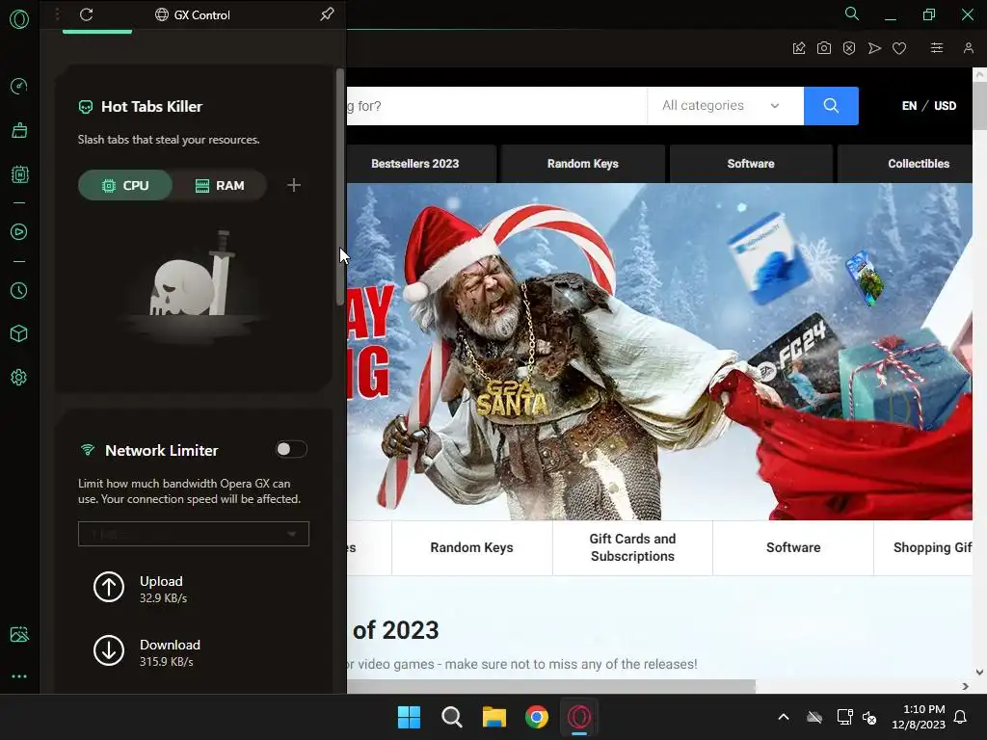
Task: Click the OneDrive cloud tray icon
Action: [814, 717]
